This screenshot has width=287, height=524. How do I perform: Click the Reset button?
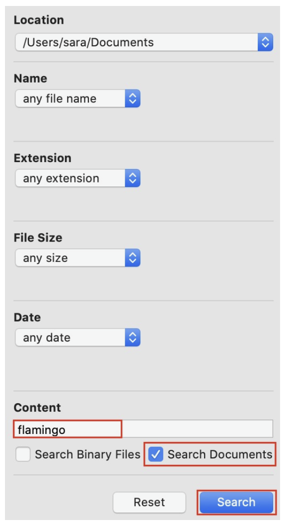(x=149, y=502)
